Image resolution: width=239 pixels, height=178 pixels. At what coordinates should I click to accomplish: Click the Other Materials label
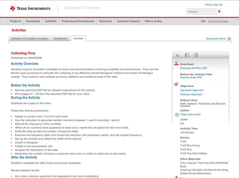pos(190,159)
